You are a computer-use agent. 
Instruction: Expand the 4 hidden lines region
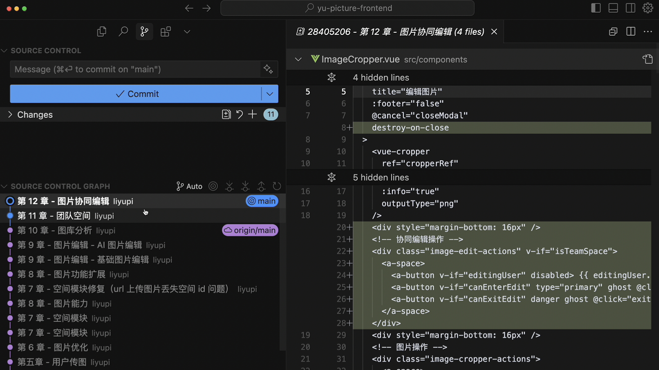[332, 78]
